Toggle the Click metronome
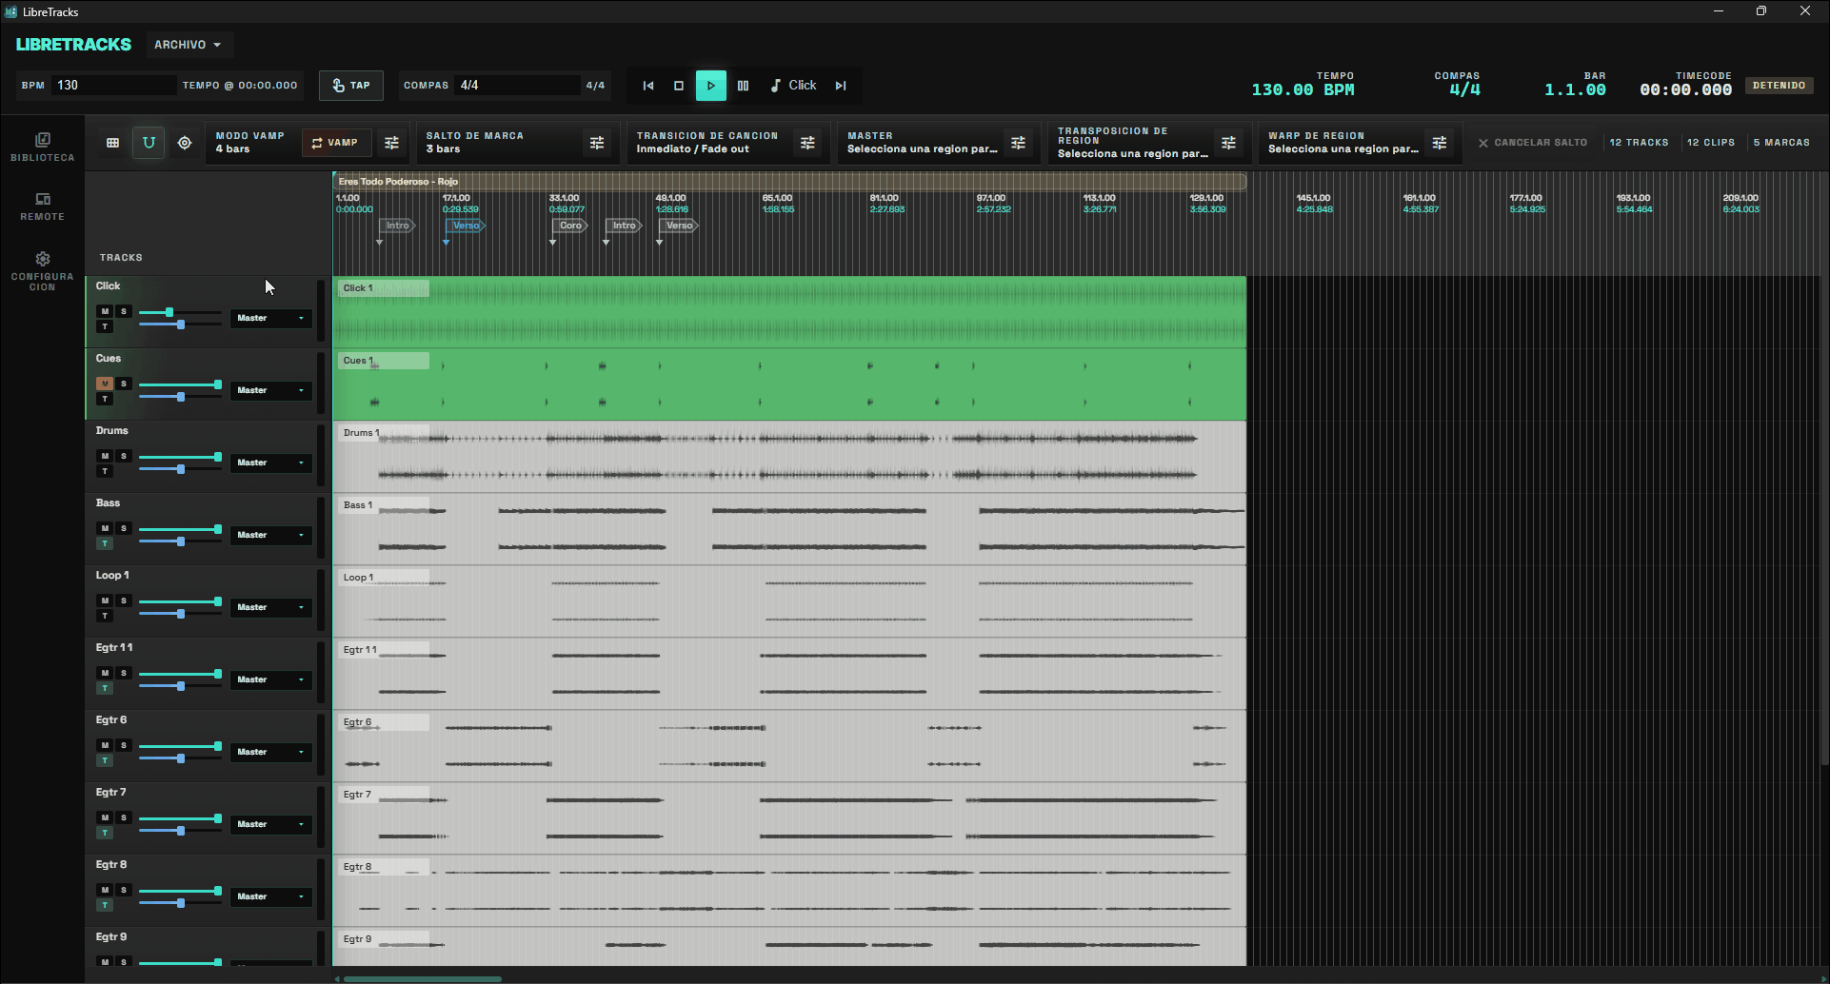The image size is (1830, 984). click(x=793, y=86)
